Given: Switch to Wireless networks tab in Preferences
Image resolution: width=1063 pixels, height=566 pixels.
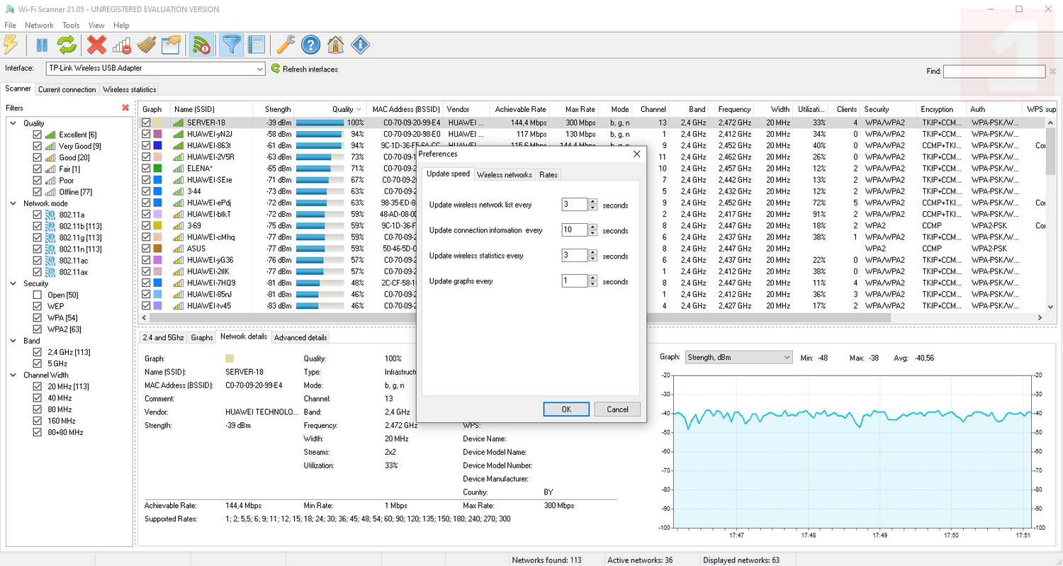Looking at the screenshot, I should click(504, 174).
